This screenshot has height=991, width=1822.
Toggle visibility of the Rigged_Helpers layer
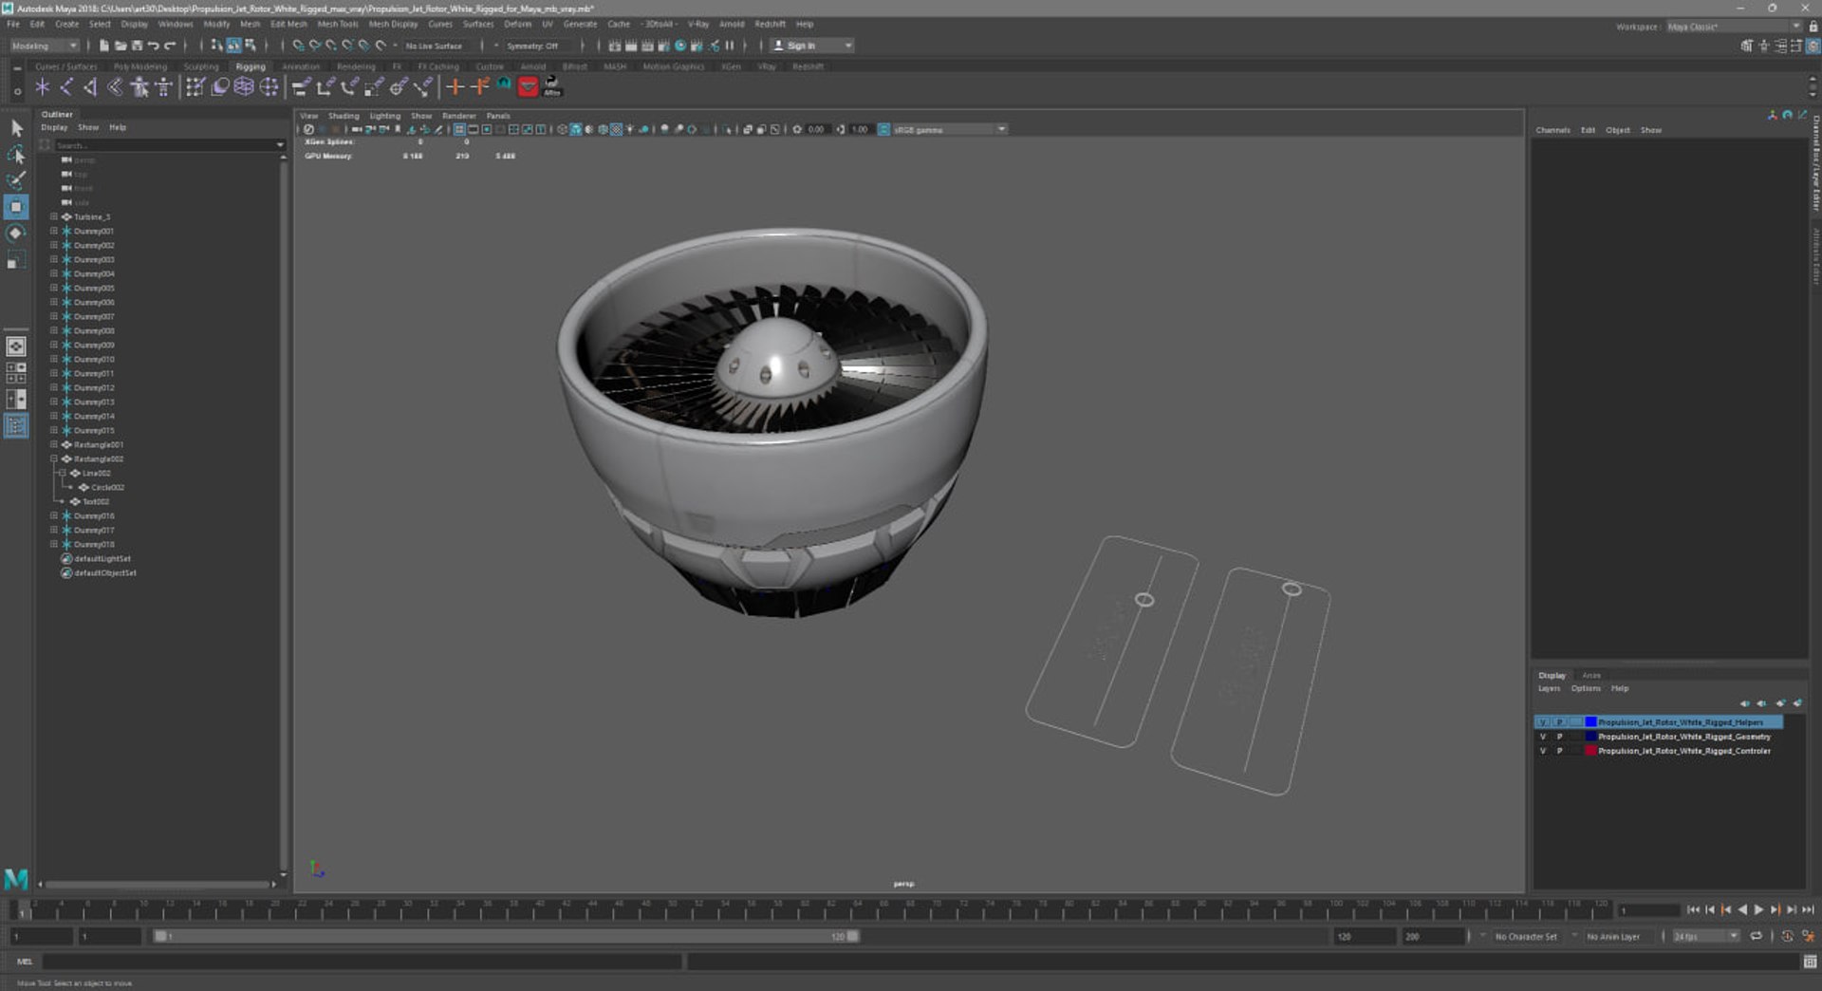click(x=1543, y=722)
